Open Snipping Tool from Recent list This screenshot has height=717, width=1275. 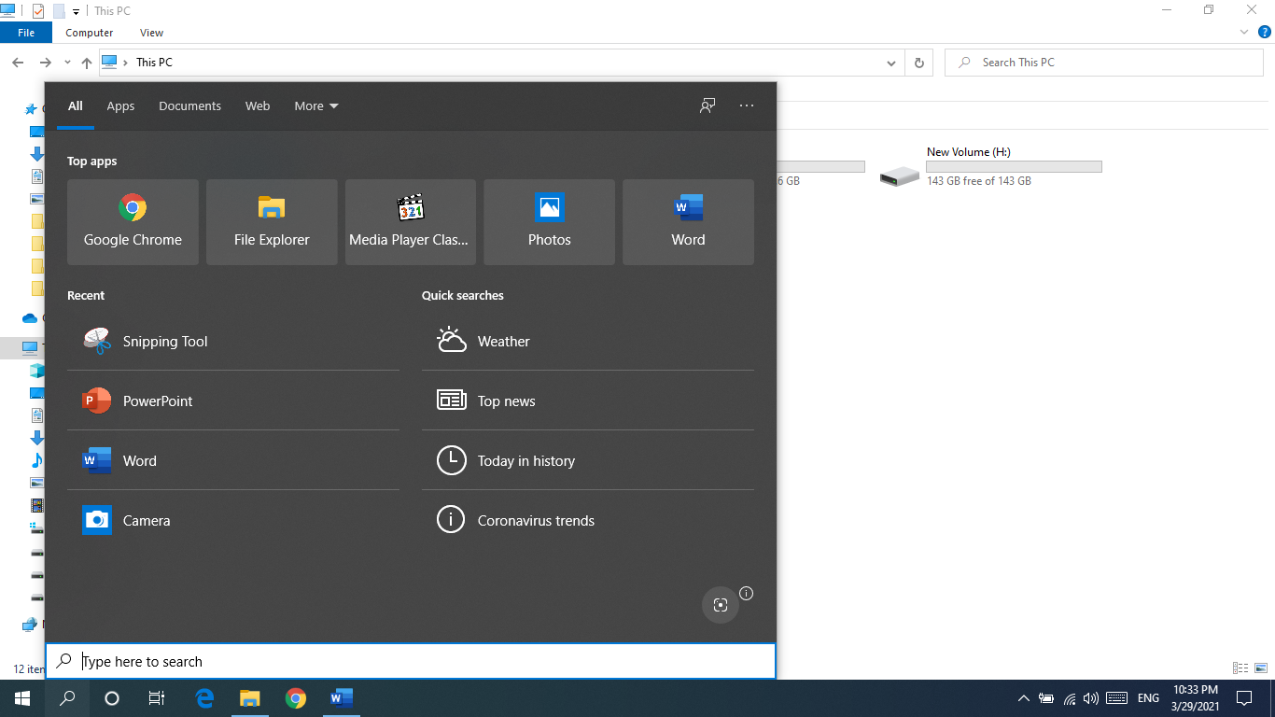(x=165, y=341)
